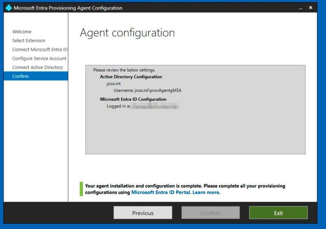Viewport: 326px width, 229px height.
Task: Click the 'Agent configuration' heading
Action: [127, 33]
